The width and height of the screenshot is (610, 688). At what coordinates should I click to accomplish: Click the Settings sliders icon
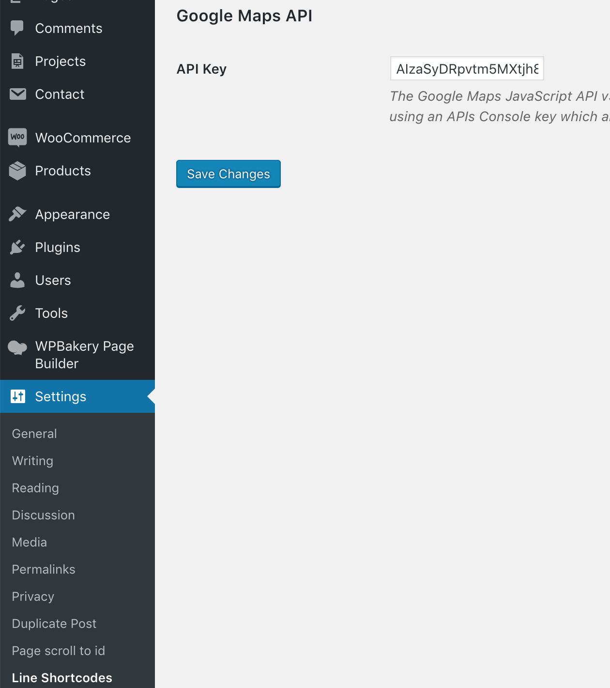pos(18,396)
